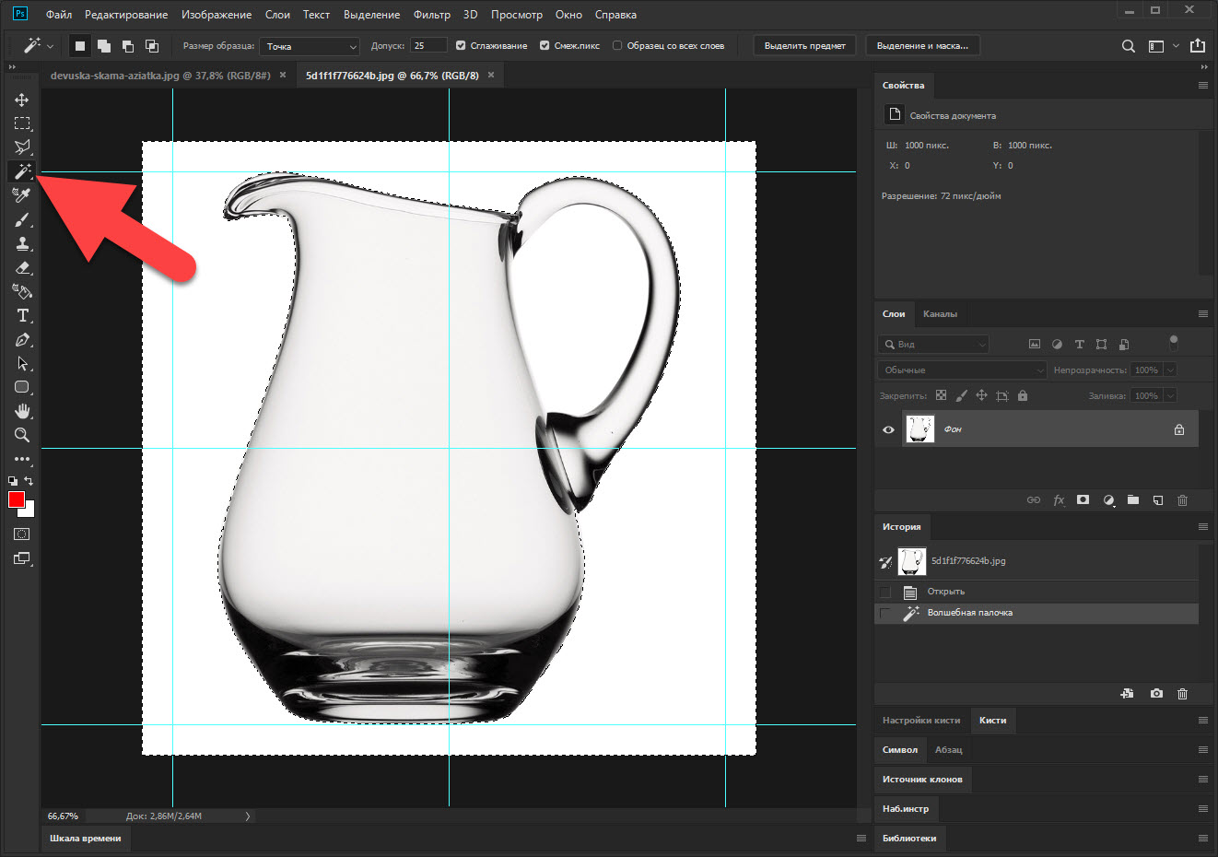Toggle Смеж.пикс checkbox
The image size is (1218, 857).
(x=545, y=45)
